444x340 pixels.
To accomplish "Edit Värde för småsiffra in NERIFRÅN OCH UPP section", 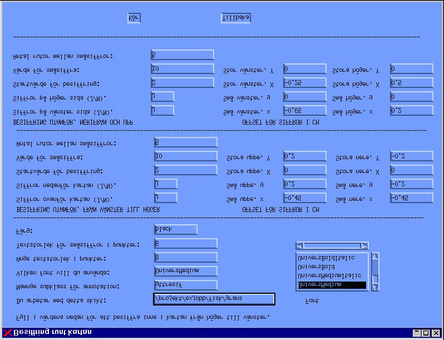I will 182,69.
